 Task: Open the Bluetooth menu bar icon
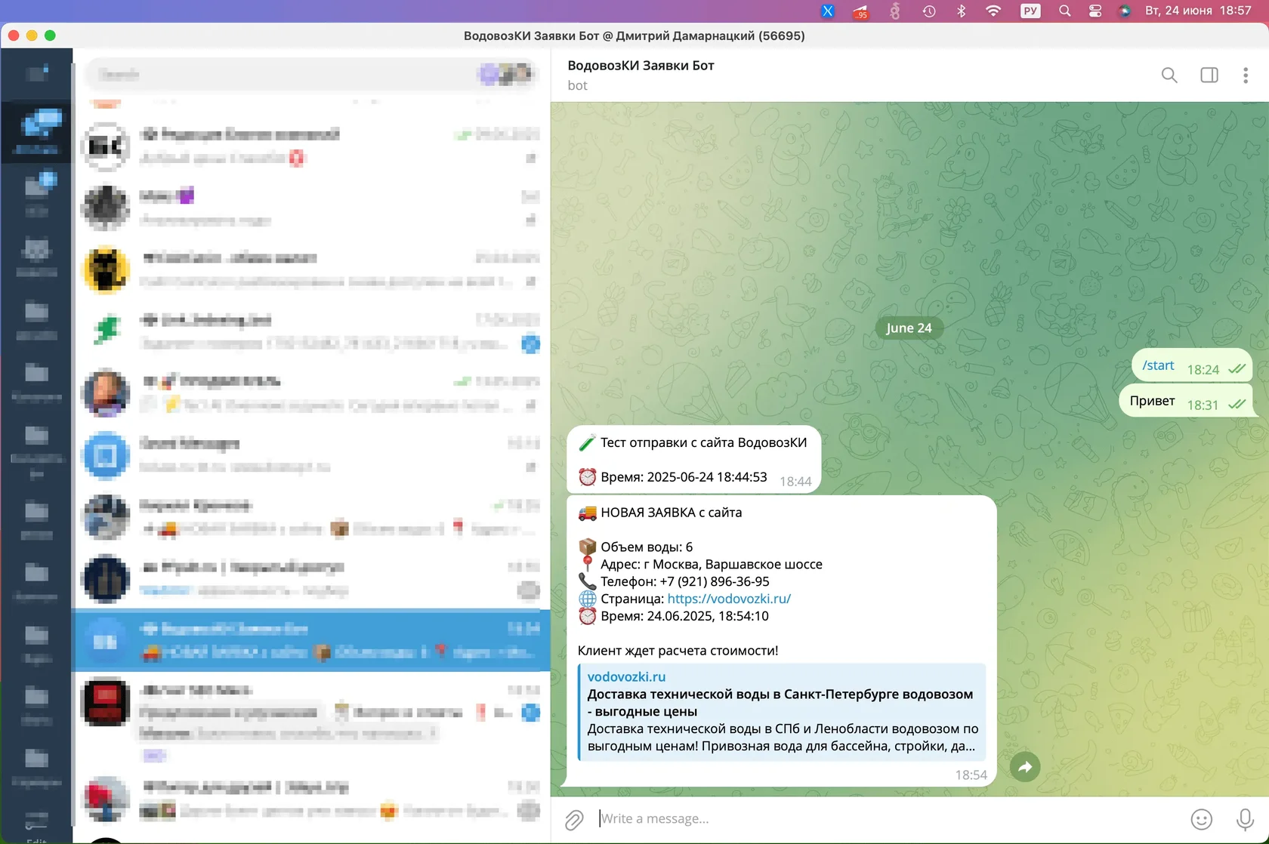tap(962, 11)
